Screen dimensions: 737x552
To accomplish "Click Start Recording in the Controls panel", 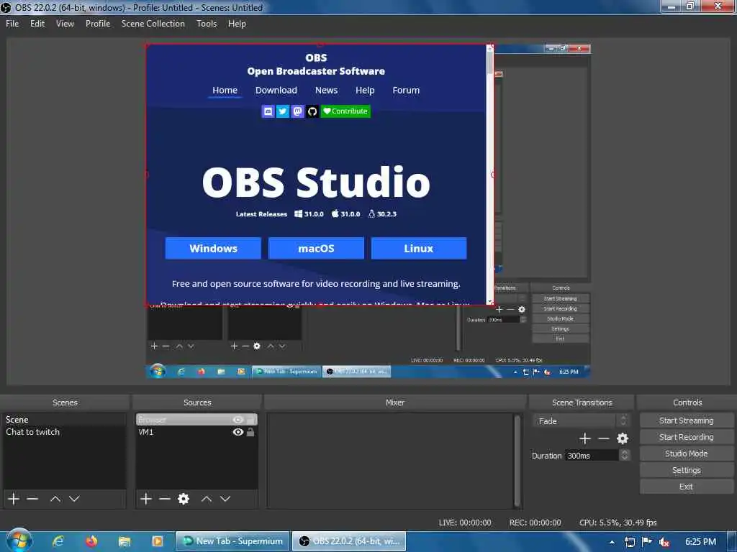I will pyautogui.click(x=686, y=437).
